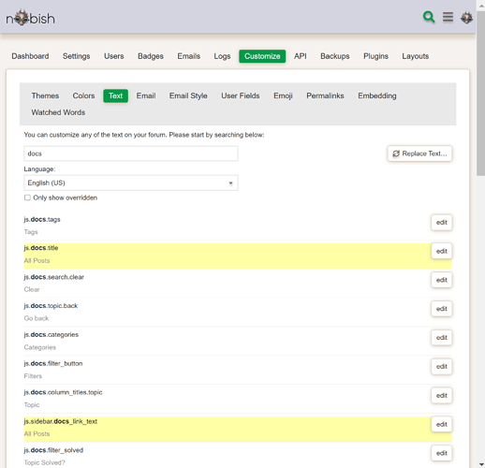
Task: Edit the js.docs.filter_solved entry
Action: (x=442, y=453)
